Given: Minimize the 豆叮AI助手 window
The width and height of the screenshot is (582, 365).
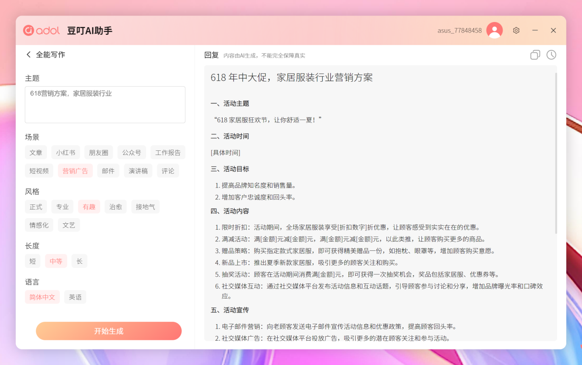Looking at the screenshot, I should (x=535, y=30).
